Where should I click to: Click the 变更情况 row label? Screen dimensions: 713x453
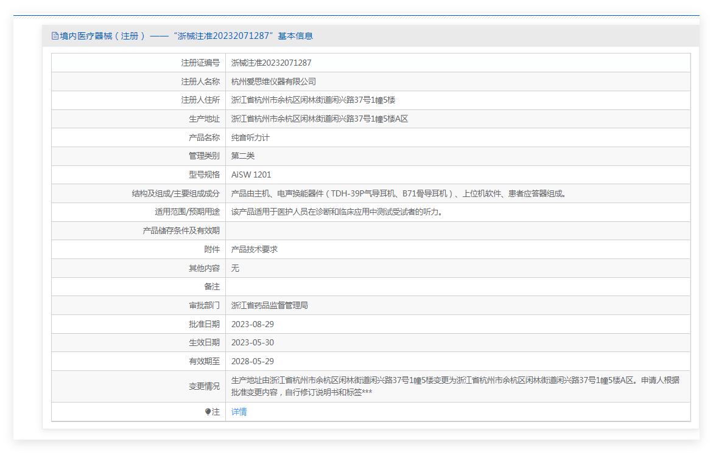coord(204,386)
